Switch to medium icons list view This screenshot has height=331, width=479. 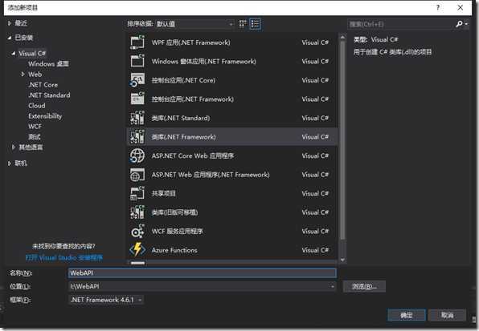[255, 24]
